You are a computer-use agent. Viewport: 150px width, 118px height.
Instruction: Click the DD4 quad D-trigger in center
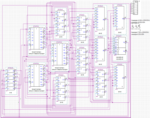point(60,54)
